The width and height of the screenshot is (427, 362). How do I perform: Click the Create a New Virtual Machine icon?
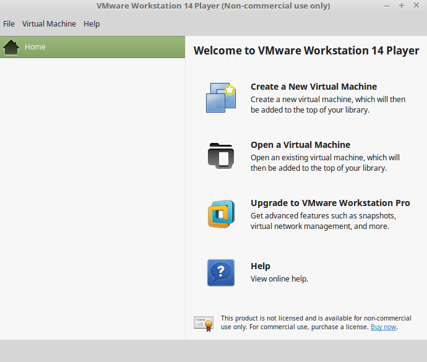(221, 97)
